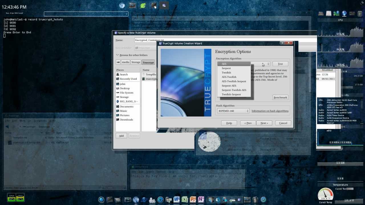The height and width of the screenshot is (205, 365).
Task: Click the Core0 temperature gauge
Action: pyautogui.click(x=325, y=194)
